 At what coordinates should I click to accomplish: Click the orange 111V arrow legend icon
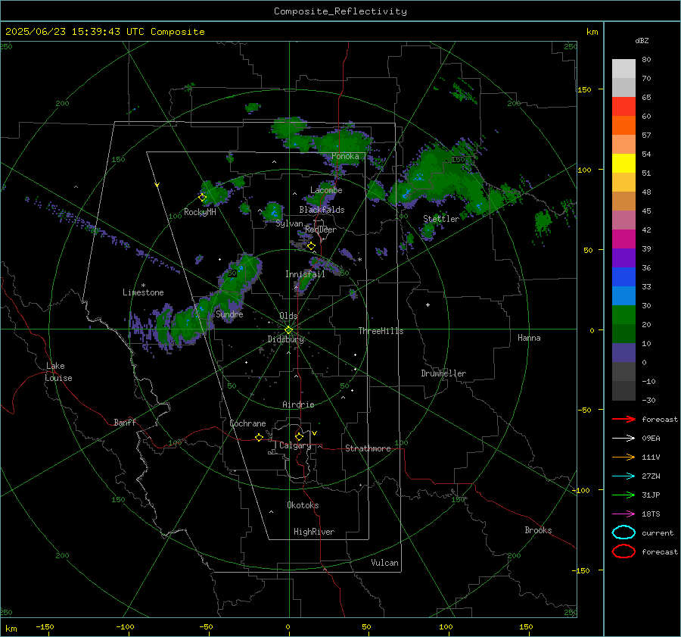point(623,457)
